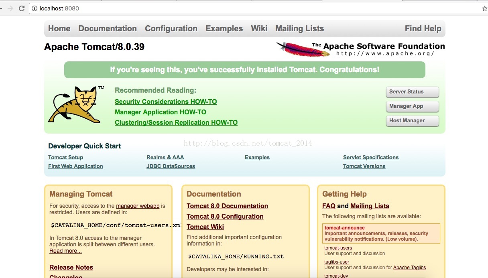Open Tomcat 8.0 Configuration link
Viewport: 488px width, 278px height.
[225, 217]
